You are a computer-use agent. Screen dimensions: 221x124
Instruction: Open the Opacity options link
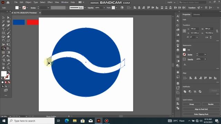(190, 59)
